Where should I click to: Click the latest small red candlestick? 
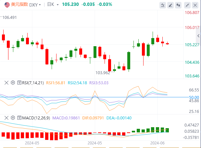click(168, 43)
